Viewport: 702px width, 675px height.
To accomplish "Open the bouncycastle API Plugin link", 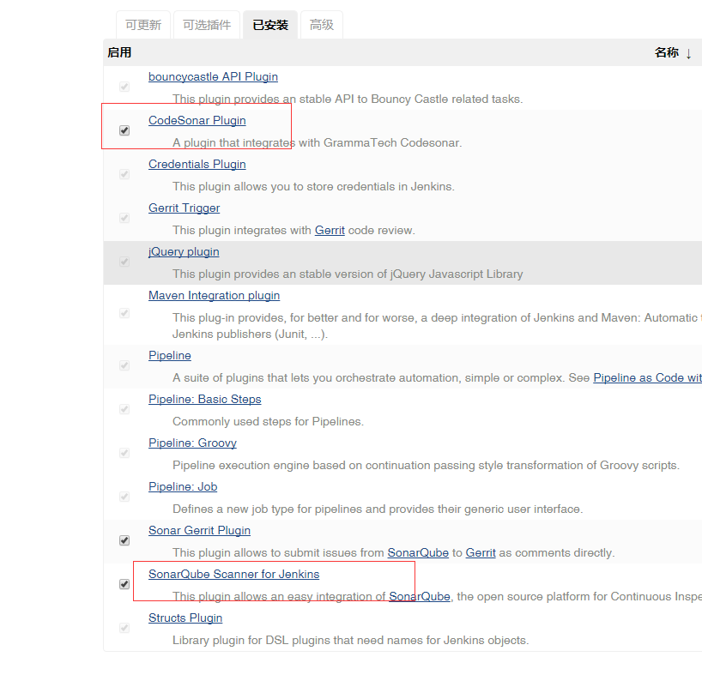I will point(213,77).
